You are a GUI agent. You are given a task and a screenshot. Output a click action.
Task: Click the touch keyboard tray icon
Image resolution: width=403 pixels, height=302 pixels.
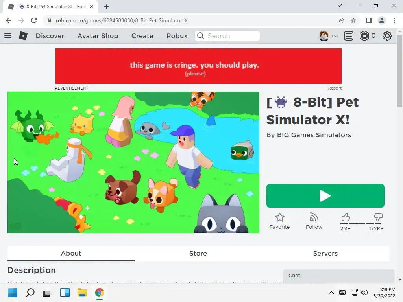point(342,293)
